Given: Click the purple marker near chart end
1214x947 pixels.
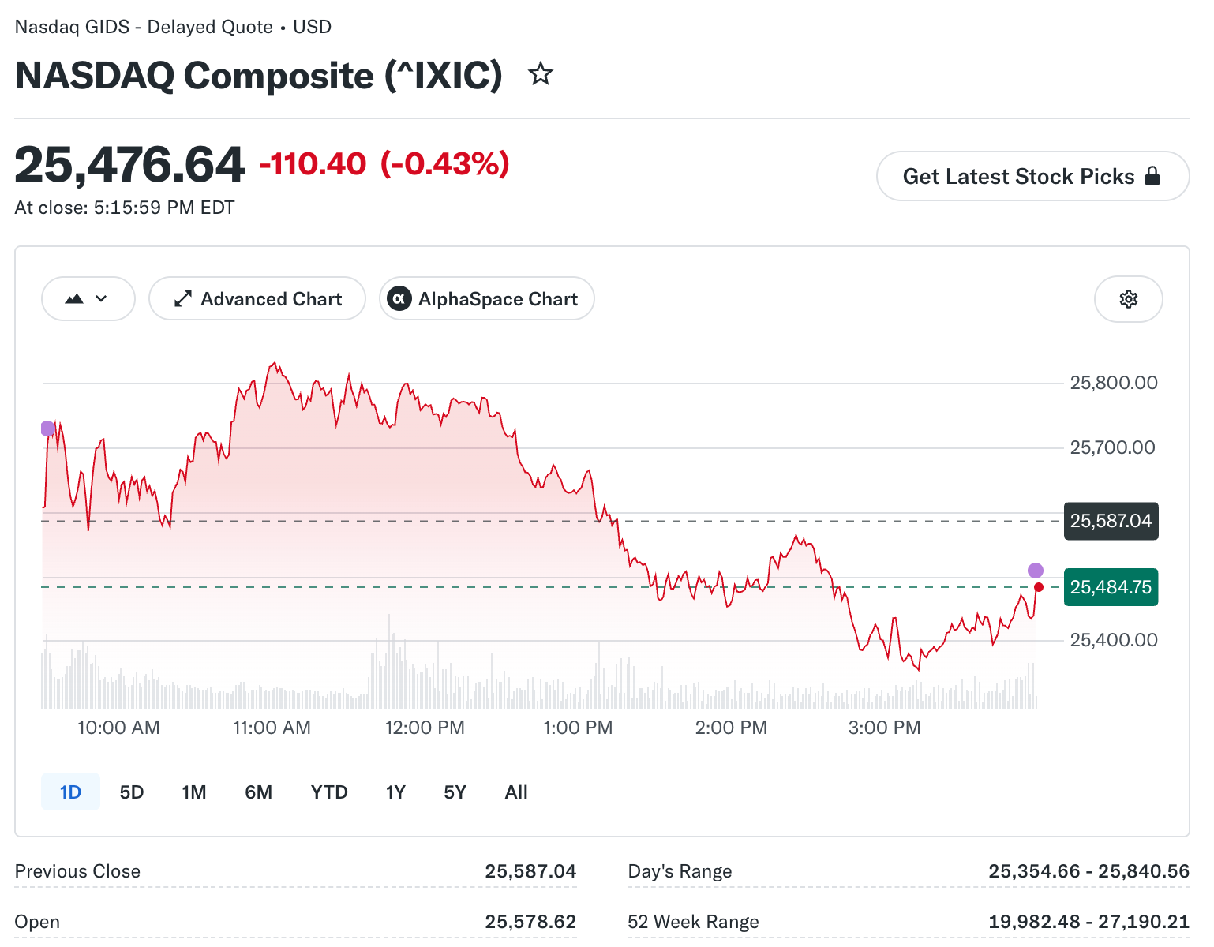Looking at the screenshot, I should [x=1036, y=570].
